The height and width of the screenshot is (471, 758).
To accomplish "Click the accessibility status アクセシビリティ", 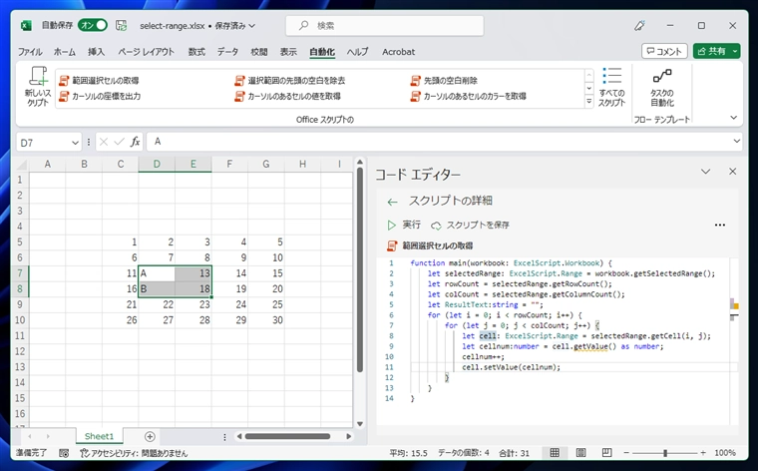I will point(134,453).
